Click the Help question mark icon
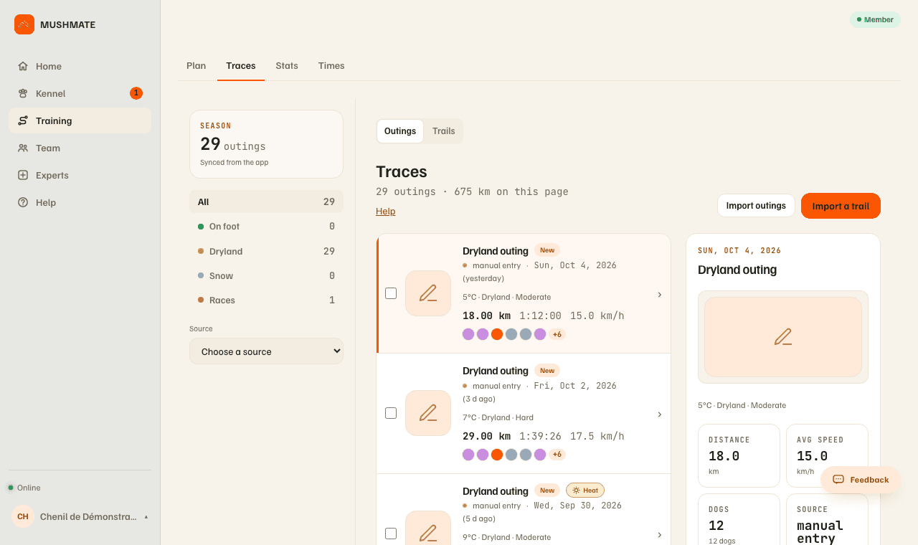The width and height of the screenshot is (918, 545). pyautogui.click(x=23, y=202)
